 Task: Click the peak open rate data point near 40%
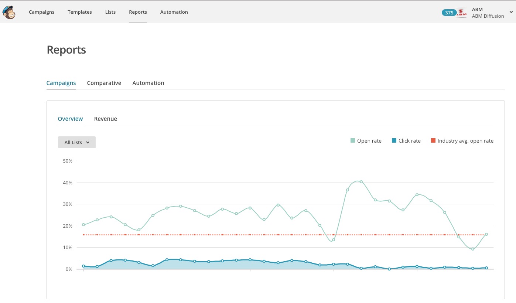tap(361, 182)
